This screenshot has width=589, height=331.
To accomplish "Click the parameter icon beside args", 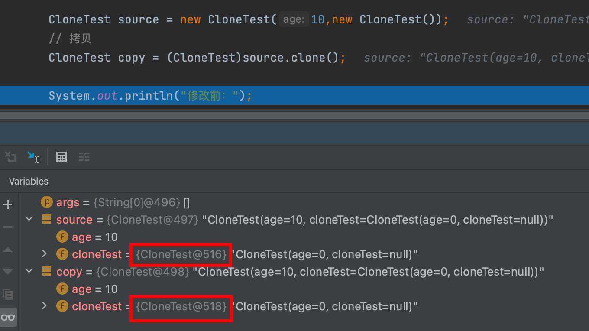I will pos(46,202).
